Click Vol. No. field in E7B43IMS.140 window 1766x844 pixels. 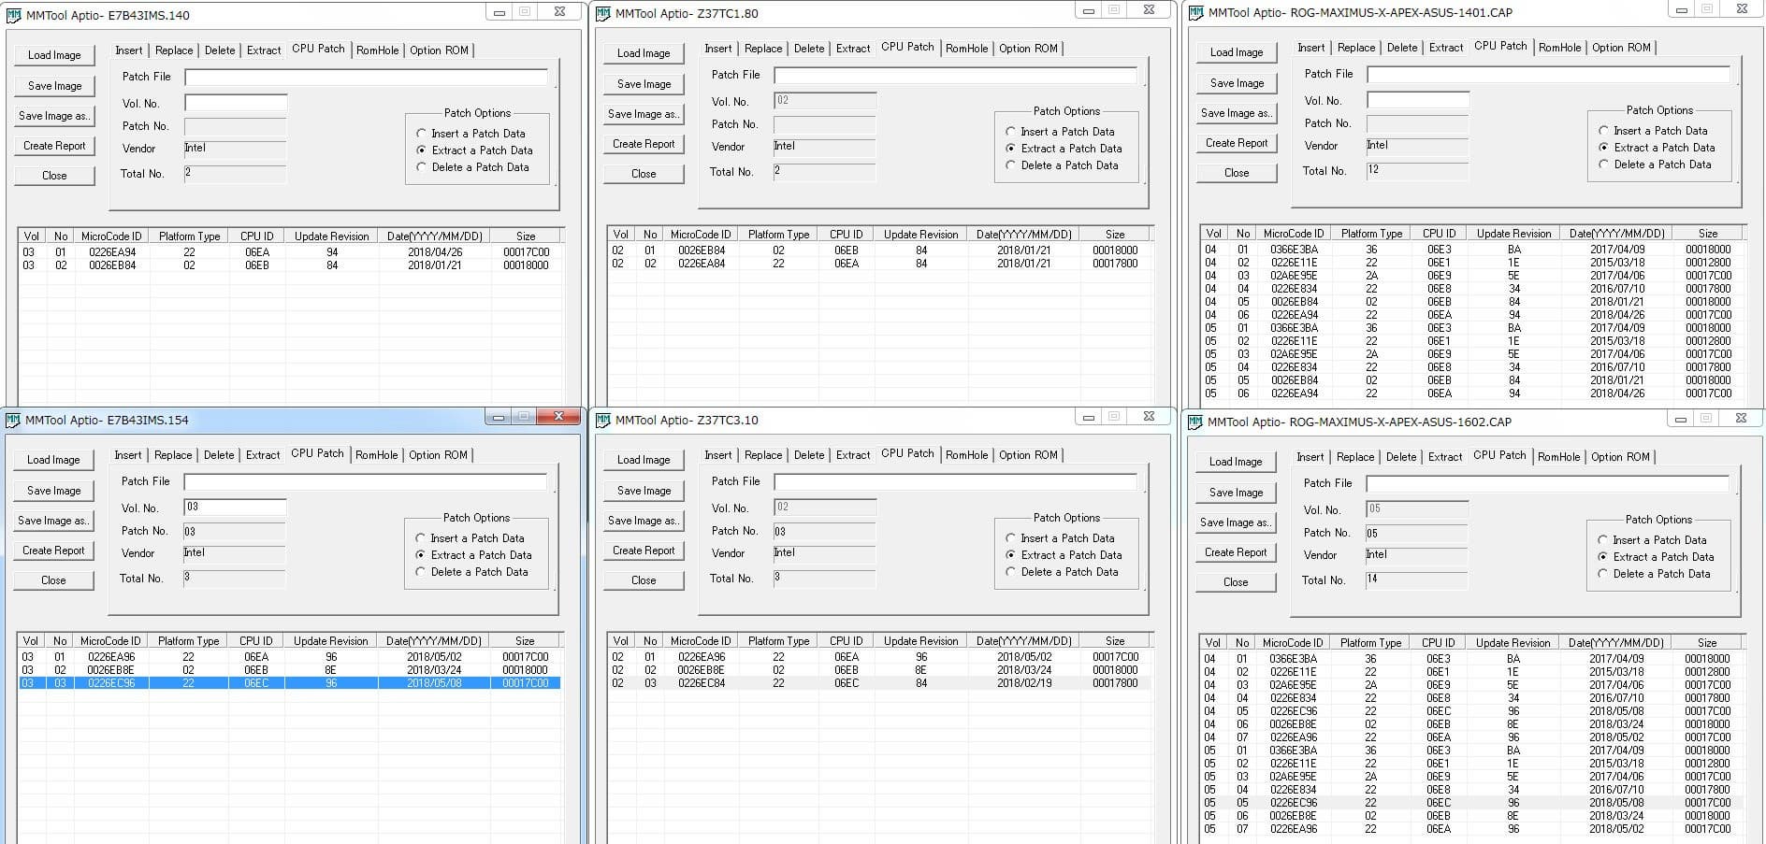pos(236,103)
